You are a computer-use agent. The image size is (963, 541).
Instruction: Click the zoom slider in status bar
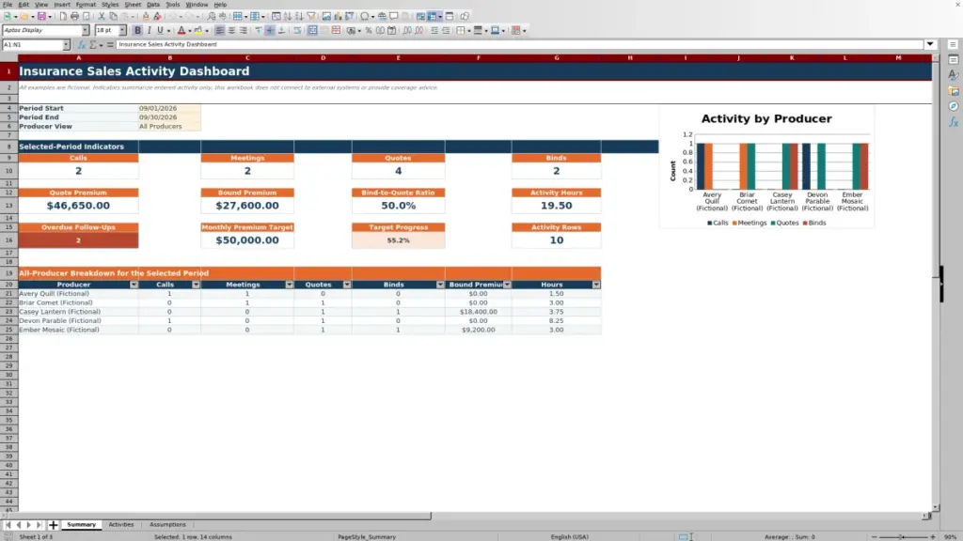coord(903,536)
